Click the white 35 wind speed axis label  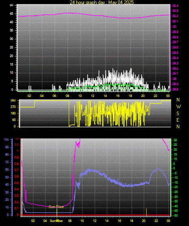click(11, 30)
